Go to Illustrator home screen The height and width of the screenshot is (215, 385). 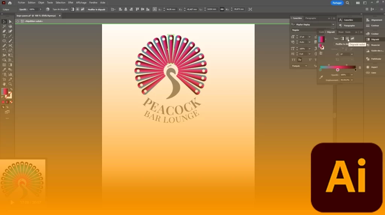[x=10, y=3]
